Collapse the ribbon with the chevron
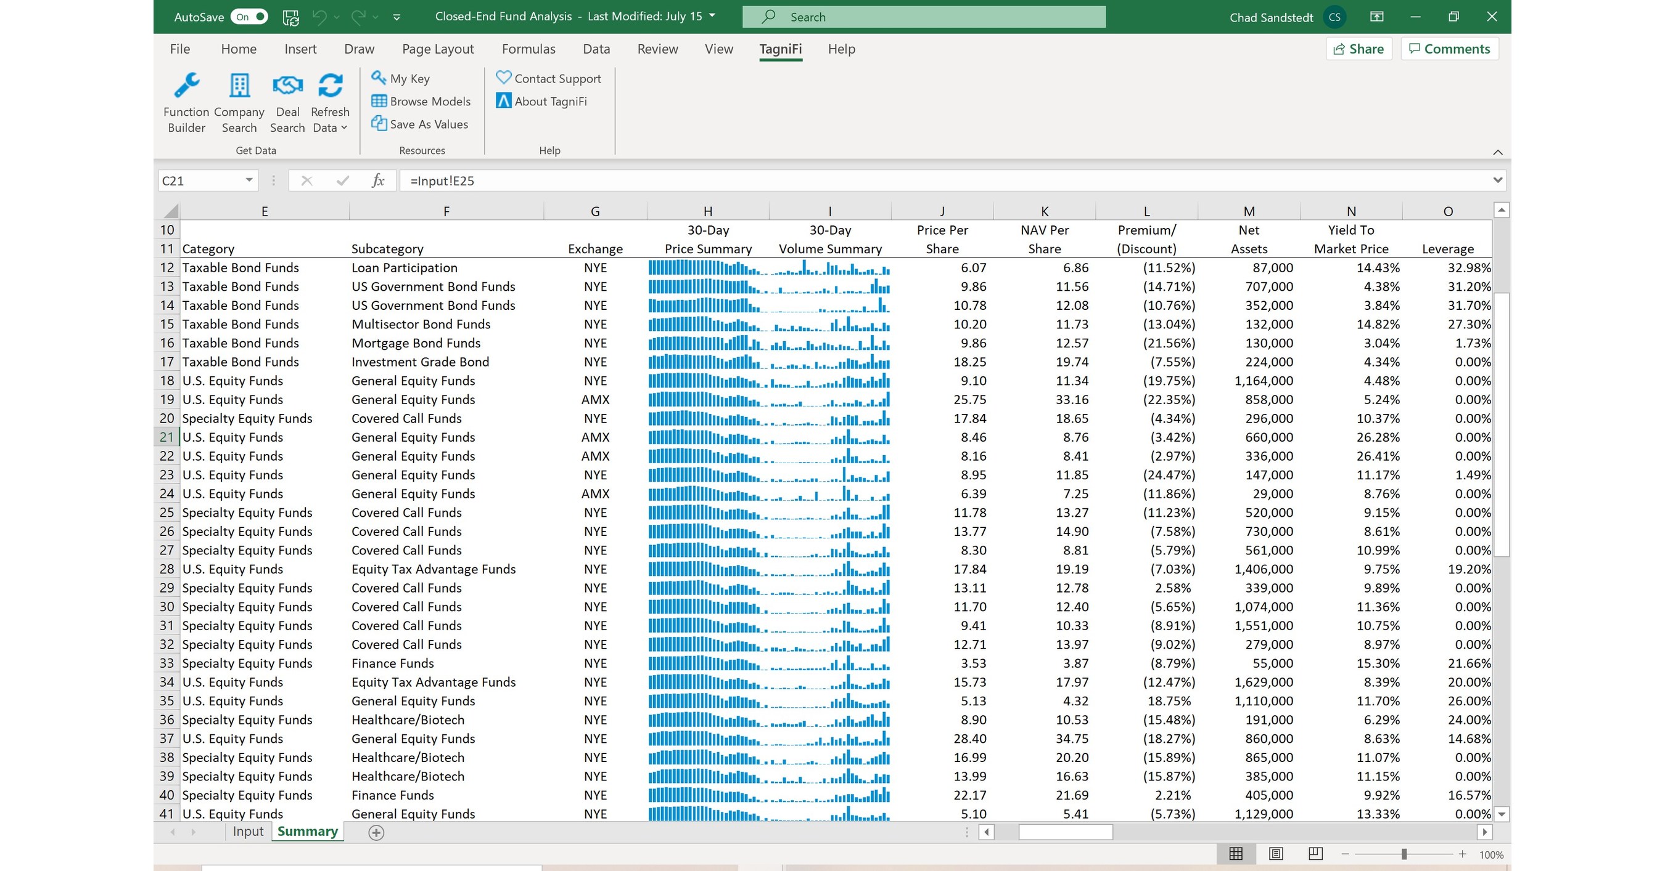The height and width of the screenshot is (871, 1665). [1498, 152]
